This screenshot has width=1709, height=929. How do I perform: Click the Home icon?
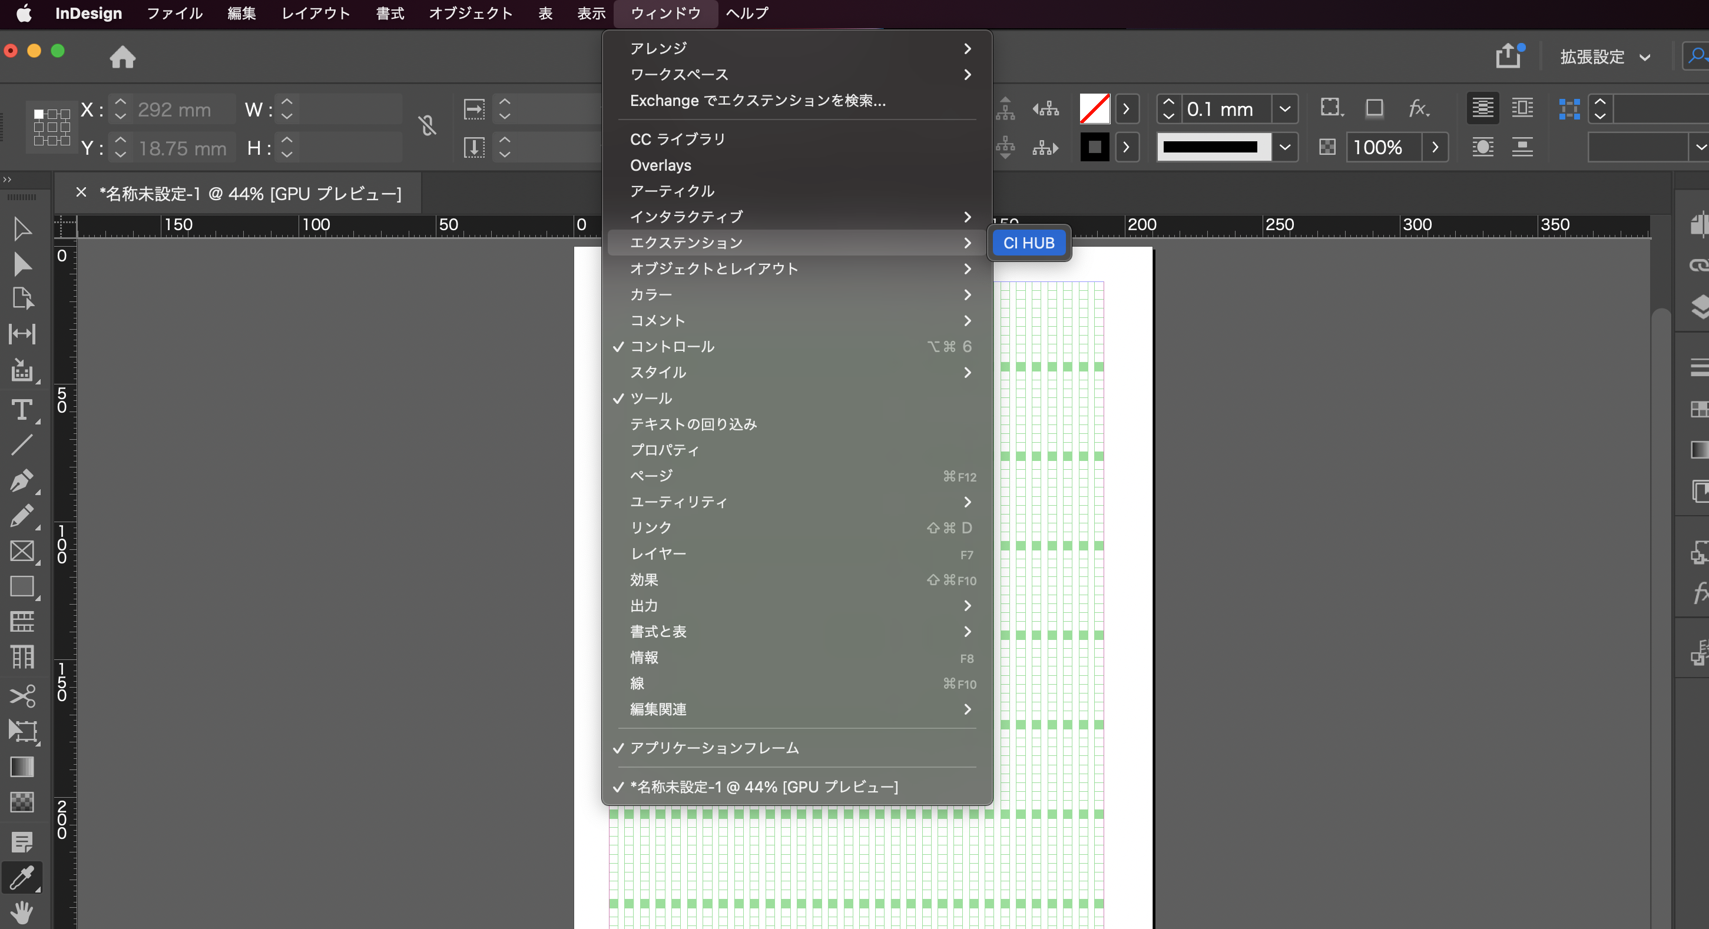122,57
